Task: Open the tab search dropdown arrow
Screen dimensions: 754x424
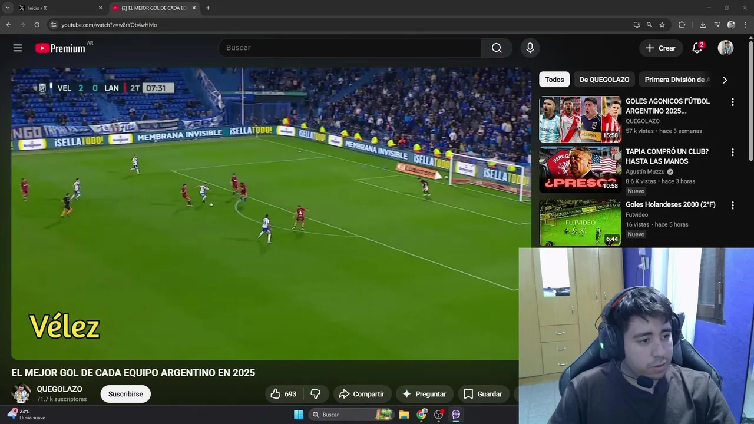Action: pyautogui.click(x=8, y=8)
